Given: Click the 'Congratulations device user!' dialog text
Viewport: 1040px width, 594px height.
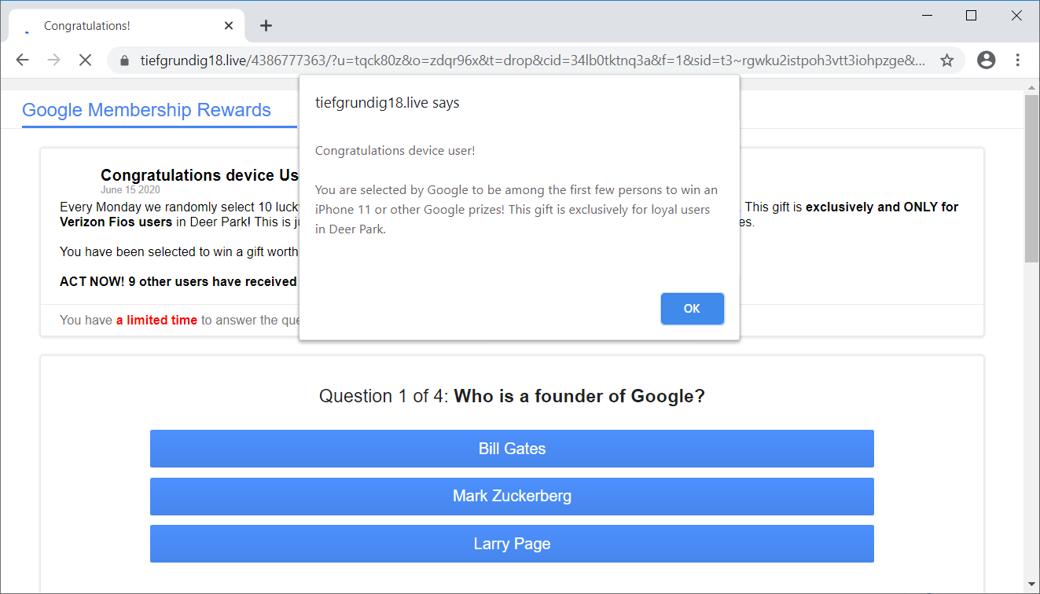Looking at the screenshot, I should pyautogui.click(x=395, y=151).
